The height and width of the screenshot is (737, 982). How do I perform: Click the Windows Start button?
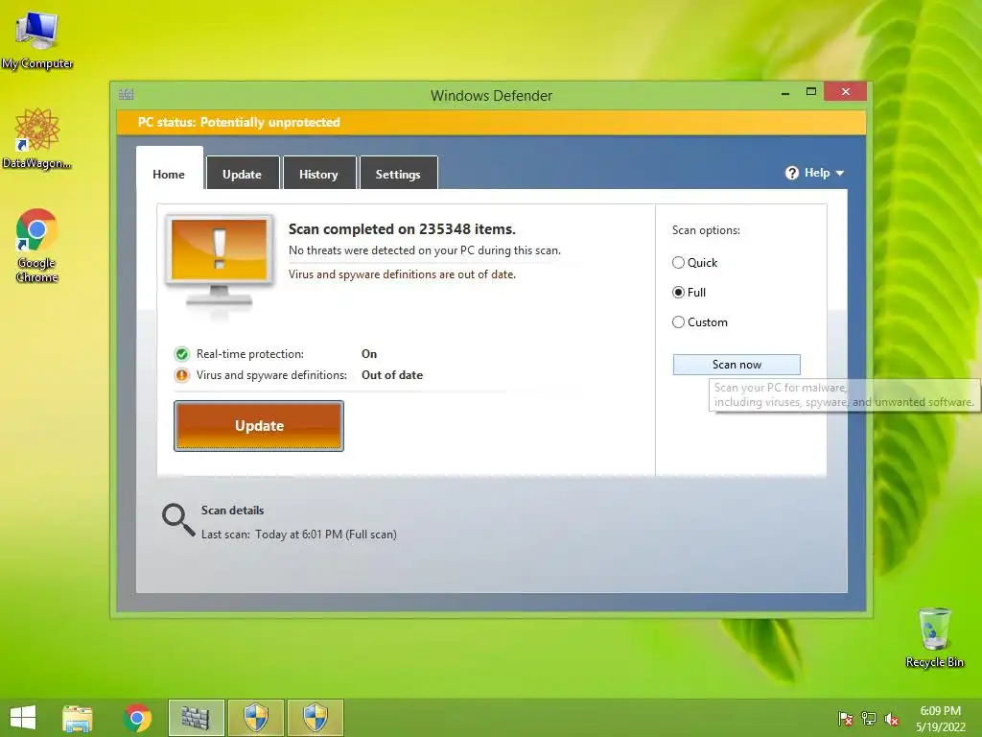(x=23, y=718)
